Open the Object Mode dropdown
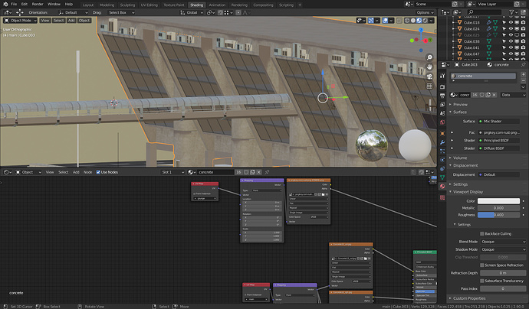This screenshot has height=309, width=529. (20, 21)
